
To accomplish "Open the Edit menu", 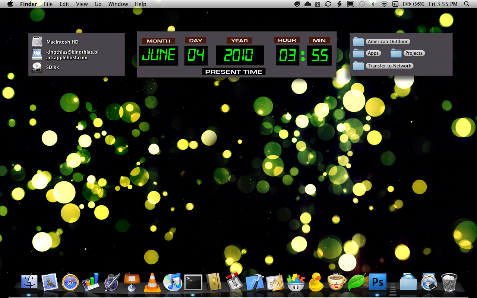I will coord(64,4).
